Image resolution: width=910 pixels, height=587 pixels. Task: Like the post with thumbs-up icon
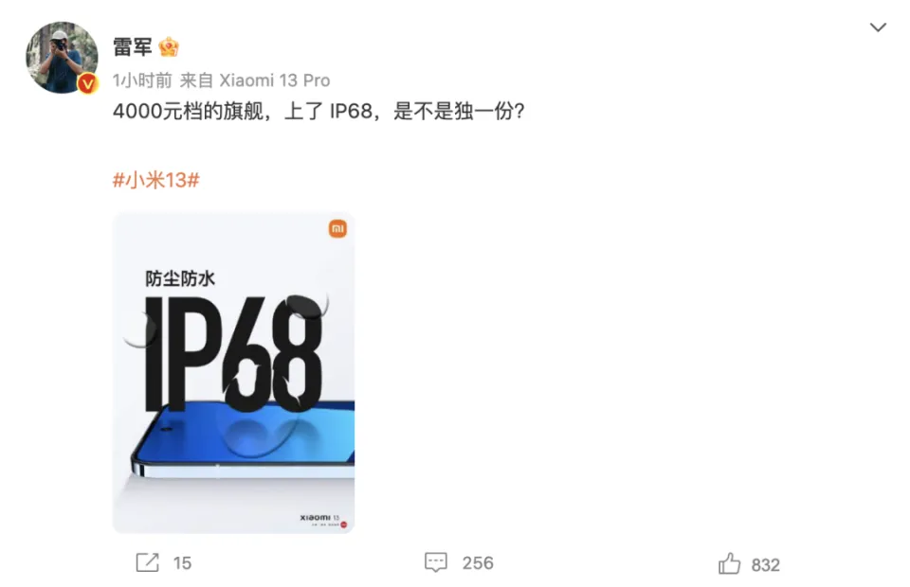[x=730, y=563]
